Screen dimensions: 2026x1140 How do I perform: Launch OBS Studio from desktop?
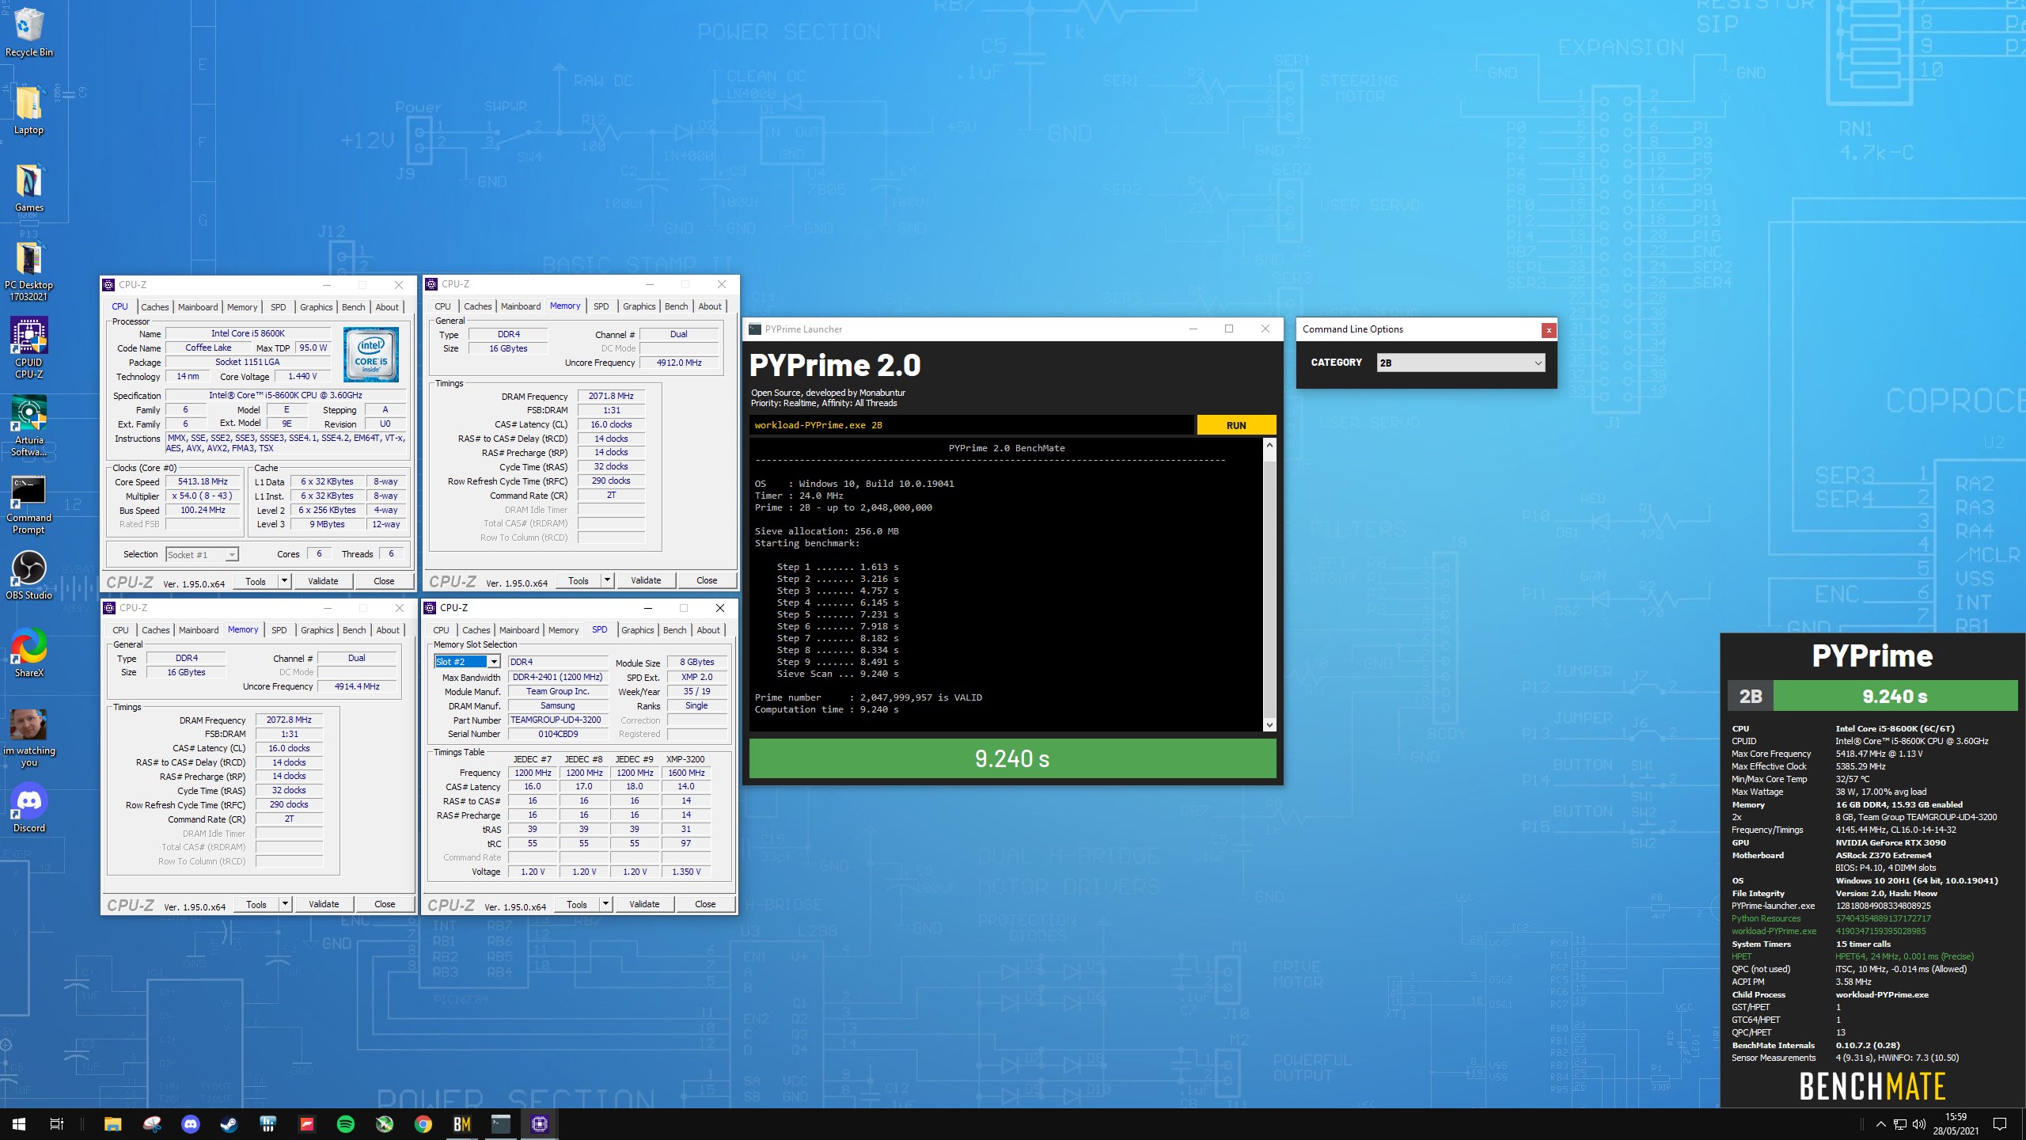click(28, 576)
